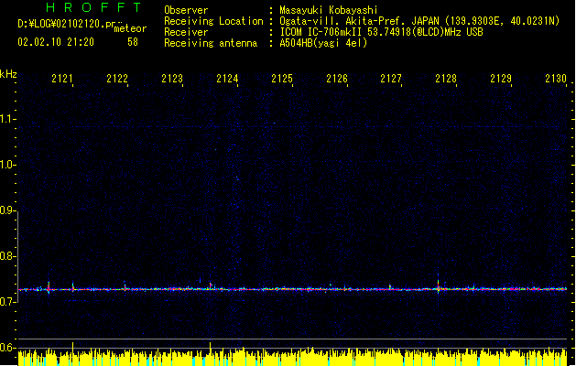Screen dimensions: 576x366
Task: Click the Receiving Location label
Action: click(213, 21)
